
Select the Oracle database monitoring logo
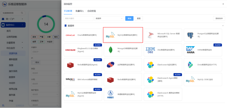[x=70, y=35]
